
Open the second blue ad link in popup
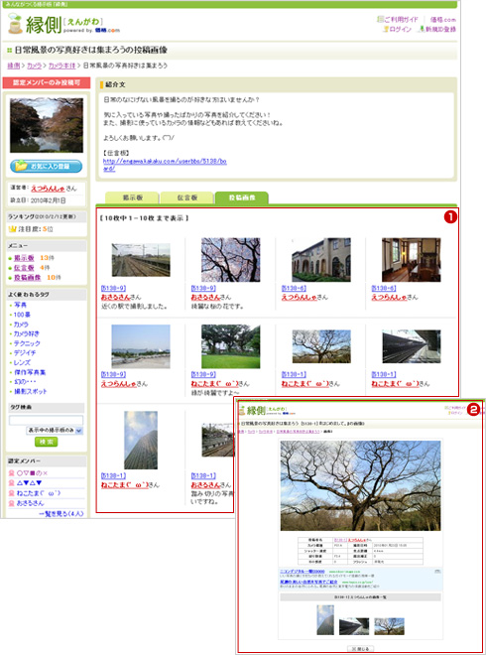308,582
